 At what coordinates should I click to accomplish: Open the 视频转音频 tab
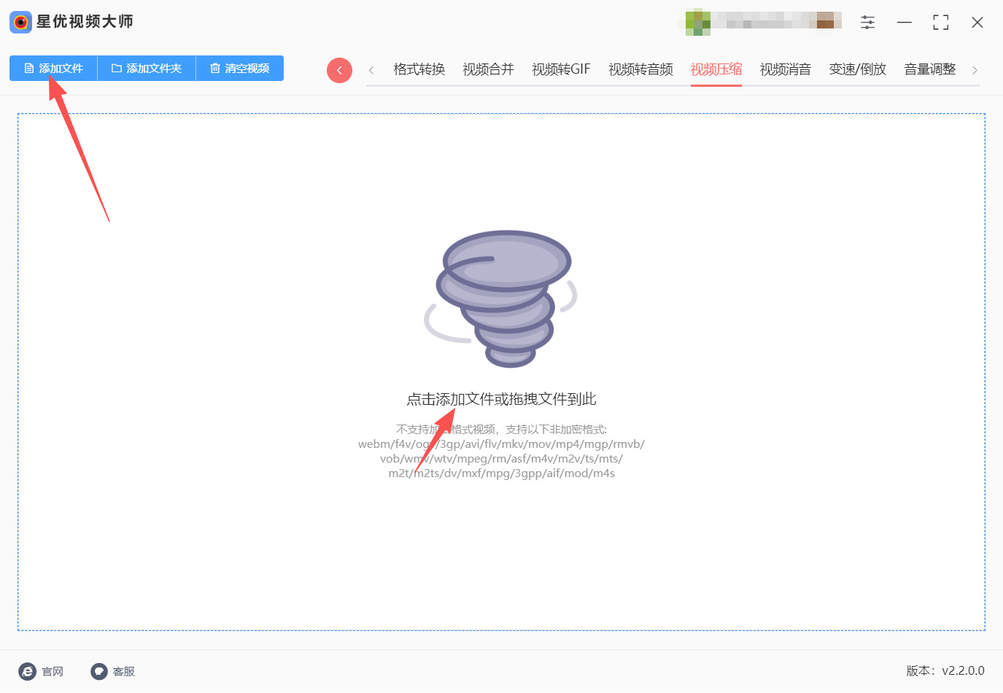[640, 69]
